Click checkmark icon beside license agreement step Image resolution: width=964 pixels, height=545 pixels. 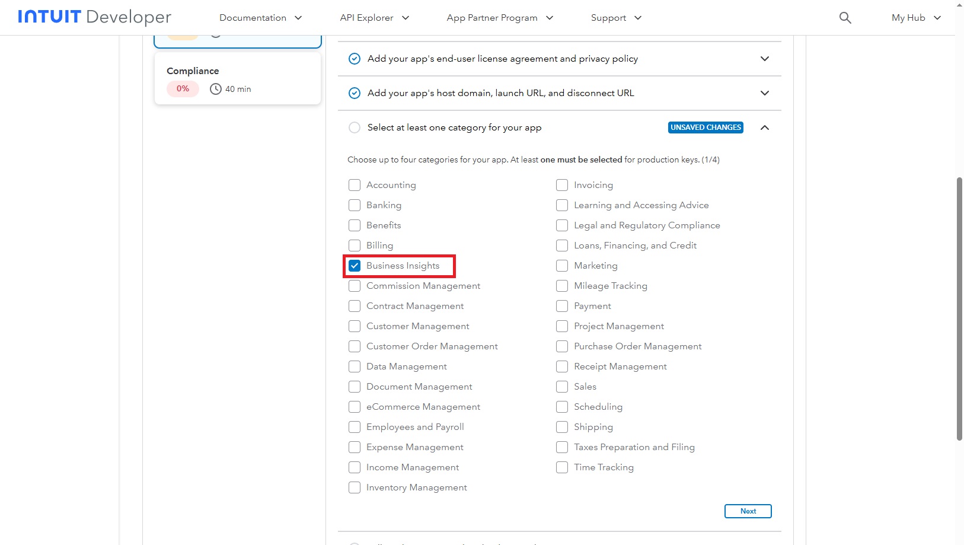pos(355,59)
